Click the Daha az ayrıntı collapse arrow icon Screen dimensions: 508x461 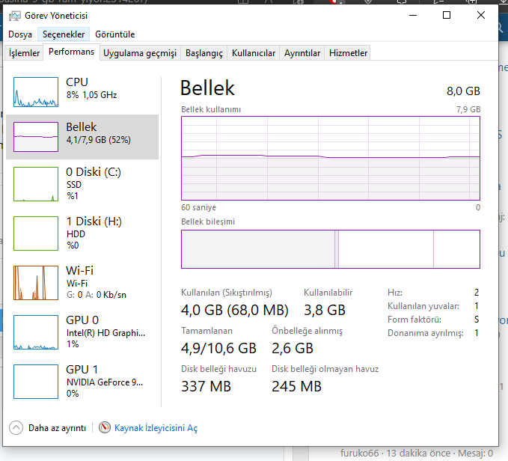[x=16, y=427]
